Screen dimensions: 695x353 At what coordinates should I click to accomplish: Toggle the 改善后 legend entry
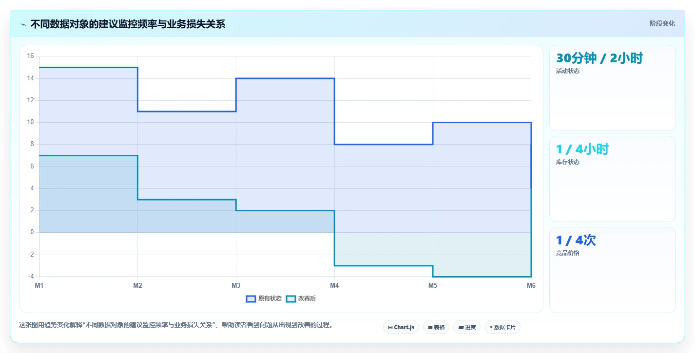(x=301, y=298)
